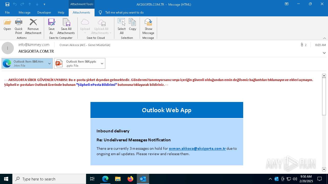Open the notification center icon
The image size is (328, 184).
(x=320, y=179)
